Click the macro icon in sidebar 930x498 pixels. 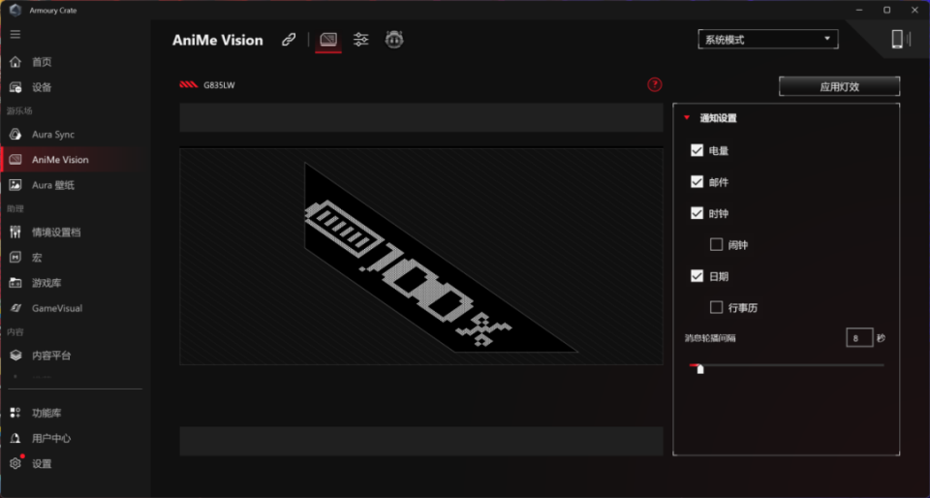tap(15, 258)
